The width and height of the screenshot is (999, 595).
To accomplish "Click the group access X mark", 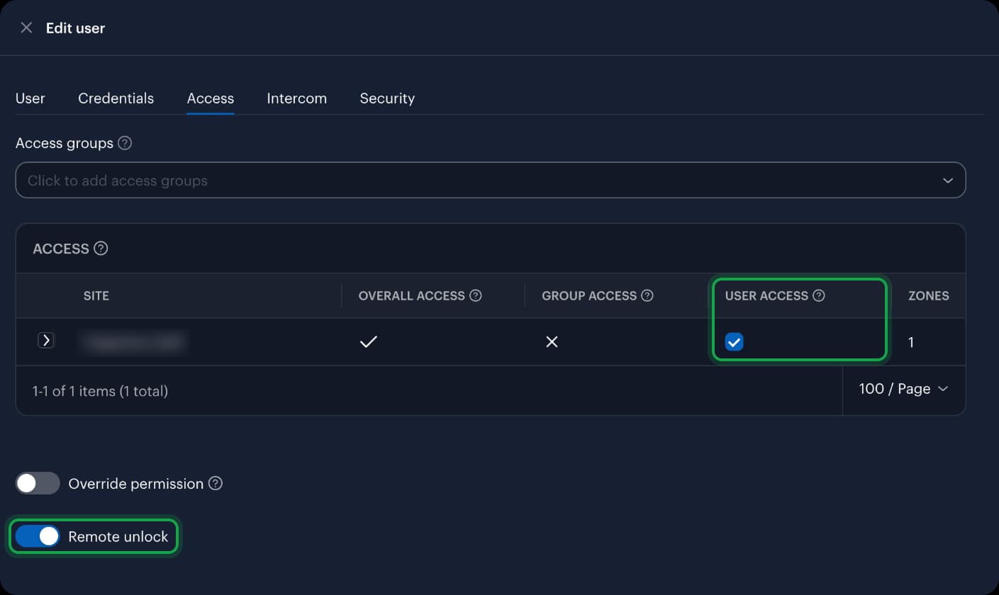I will click(x=552, y=342).
